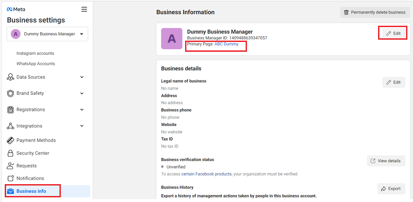Open WhatsApp Accounts in sidebar
Image resolution: width=413 pixels, height=202 pixels.
(36, 64)
